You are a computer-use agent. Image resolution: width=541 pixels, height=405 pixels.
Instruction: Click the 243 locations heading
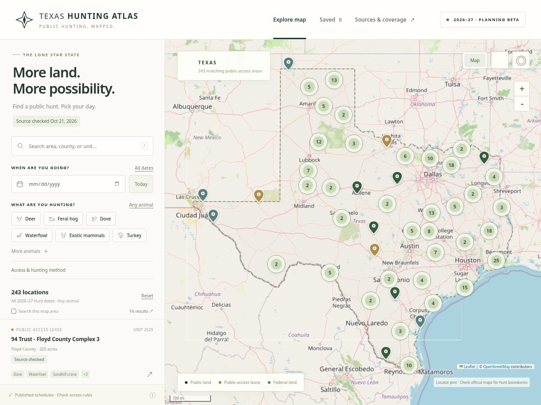[30, 292]
